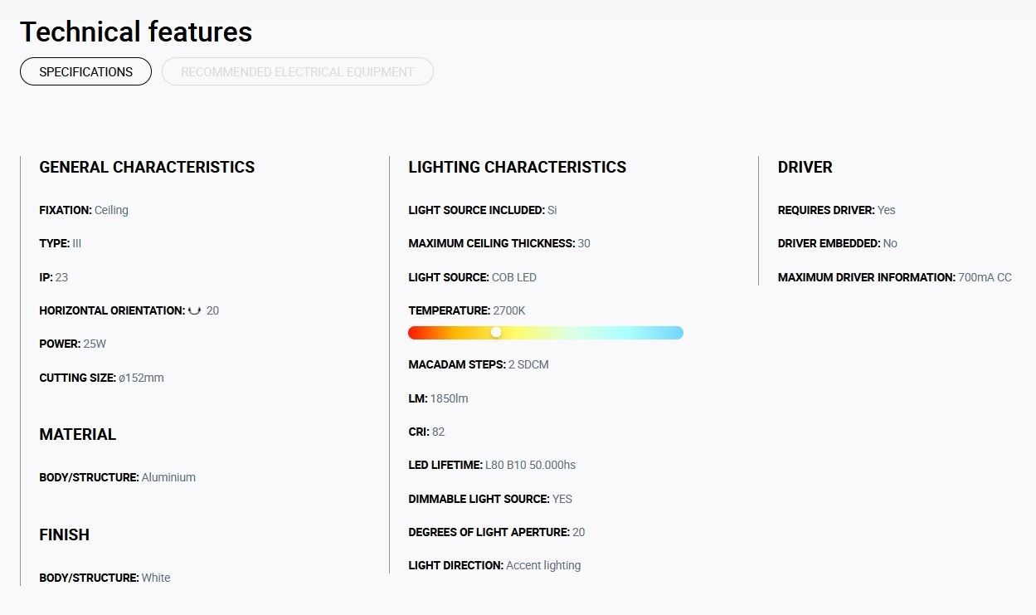The image size is (1036, 615).
Task: Select the Specifications tab
Action: pyautogui.click(x=85, y=71)
